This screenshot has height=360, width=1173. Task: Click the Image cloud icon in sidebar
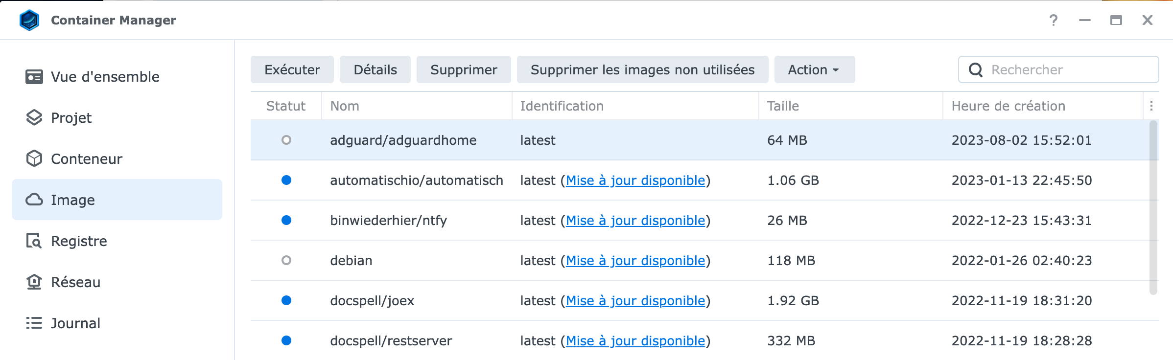[x=34, y=200]
